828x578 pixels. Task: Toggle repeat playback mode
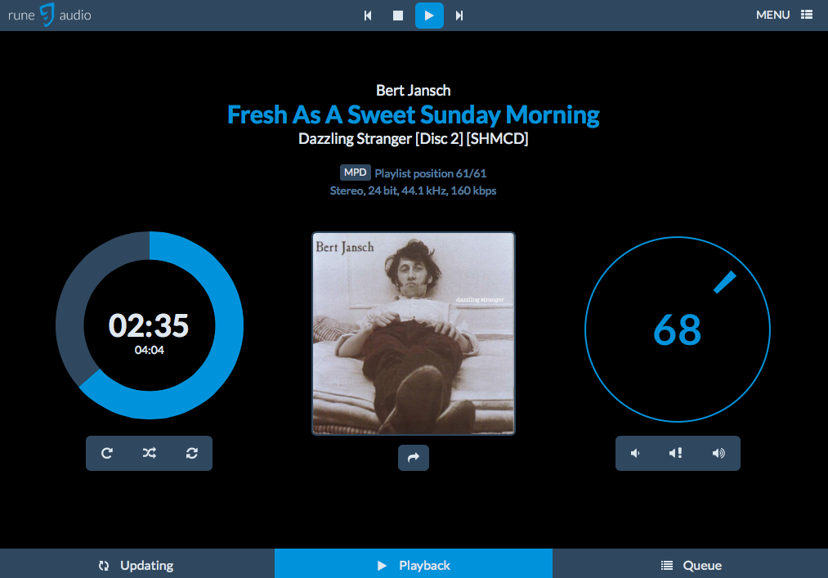107,453
